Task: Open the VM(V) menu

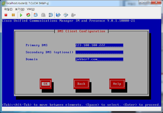Action: (31, 9)
